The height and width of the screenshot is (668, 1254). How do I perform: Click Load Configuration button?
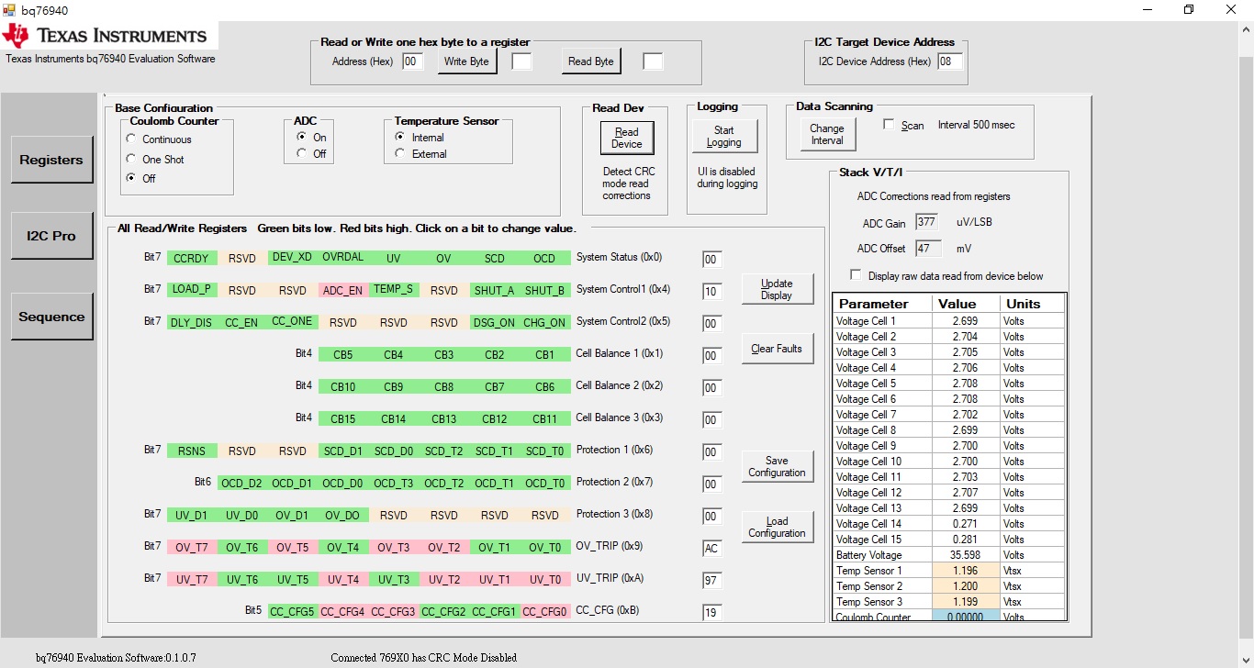[777, 527]
